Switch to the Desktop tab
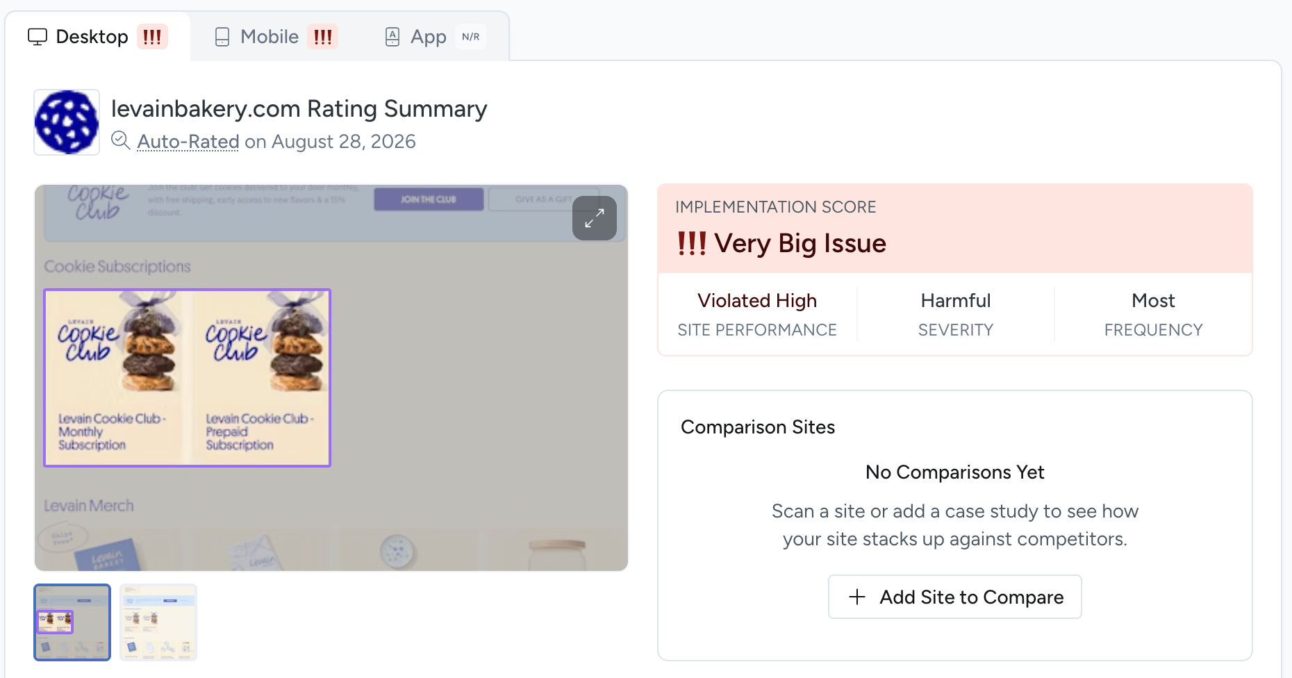Viewport: 1292px width, 678px height. click(97, 37)
